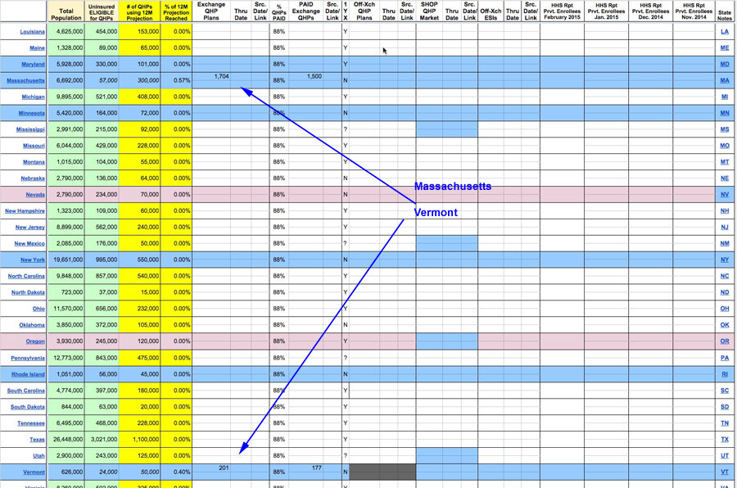Select the Exchange QHP cell showing 1,704
This screenshot has width=737, height=488.
pyautogui.click(x=221, y=77)
